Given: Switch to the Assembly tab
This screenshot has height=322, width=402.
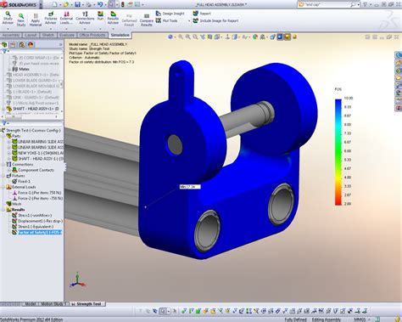Looking at the screenshot, I should point(11,35).
